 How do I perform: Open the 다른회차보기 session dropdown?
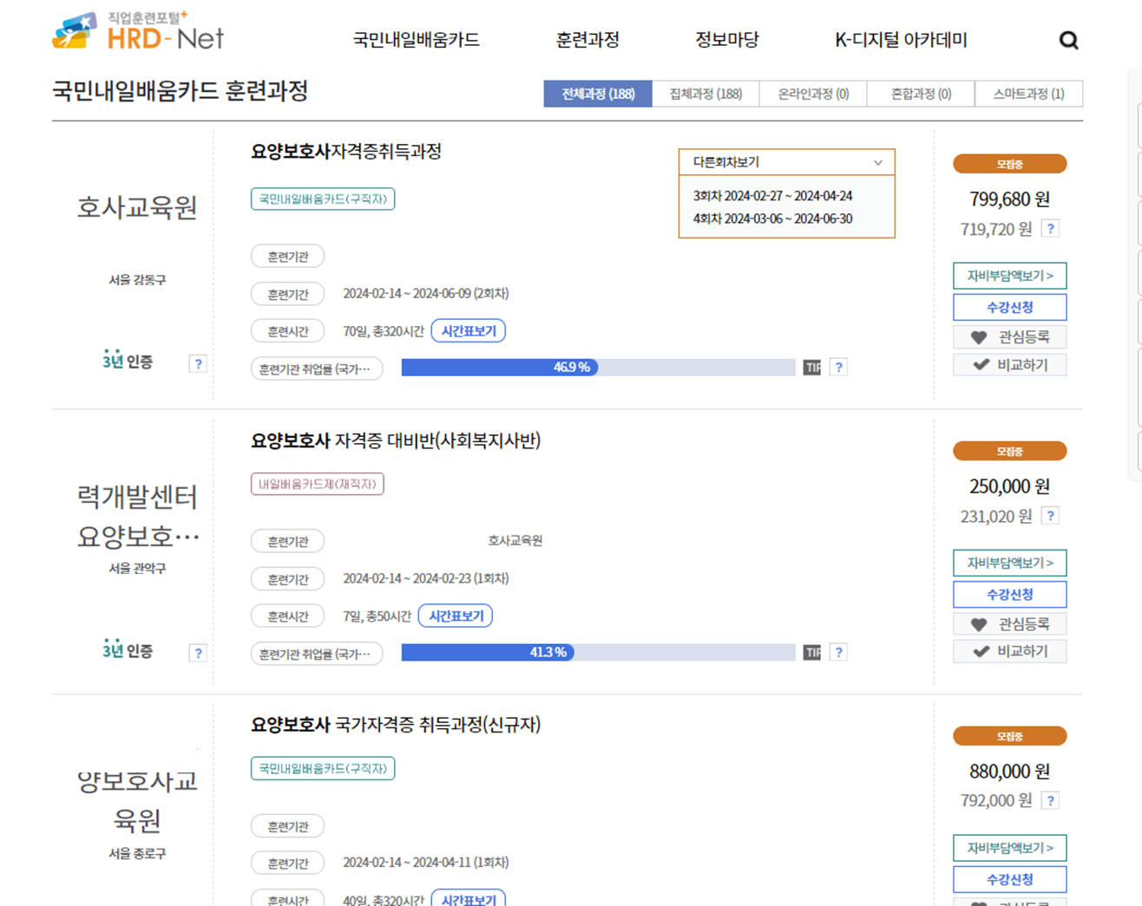(x=785, y=162)
